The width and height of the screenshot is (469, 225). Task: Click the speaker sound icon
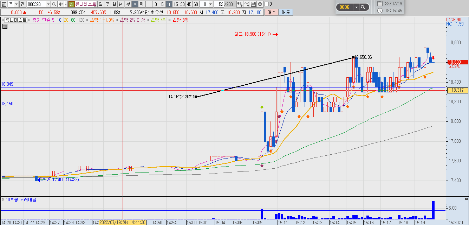61,4
